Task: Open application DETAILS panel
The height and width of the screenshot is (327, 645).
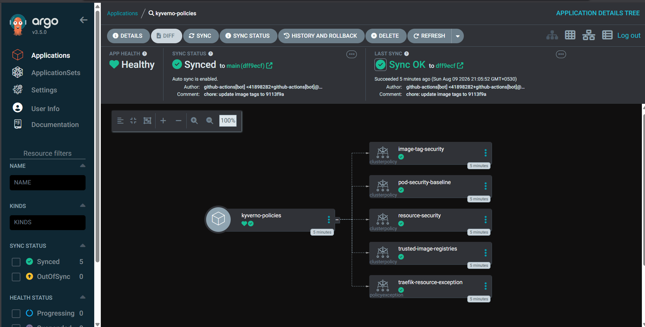Action: 128,36
